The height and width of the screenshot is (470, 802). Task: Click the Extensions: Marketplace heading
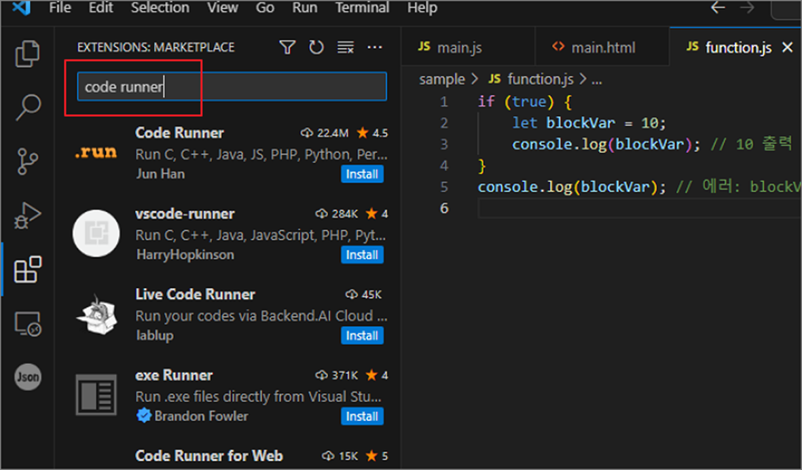coord(156,48)
